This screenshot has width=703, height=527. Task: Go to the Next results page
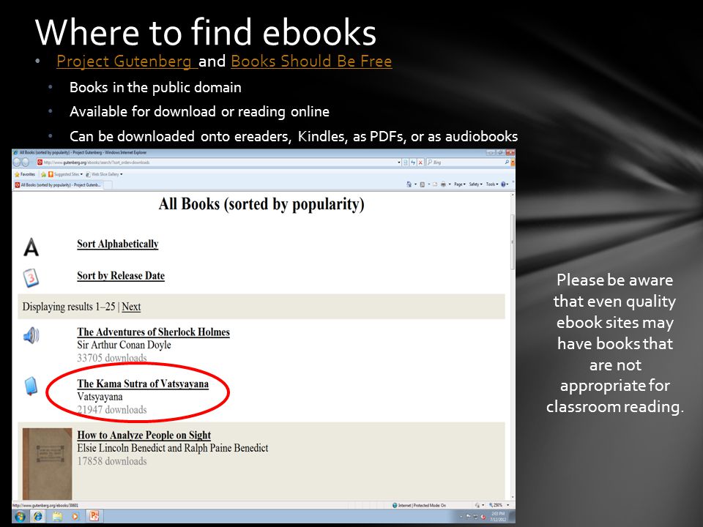[131, 307]
